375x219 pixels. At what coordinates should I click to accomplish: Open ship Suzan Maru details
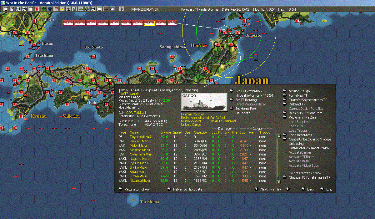click(x=138, y=176)
